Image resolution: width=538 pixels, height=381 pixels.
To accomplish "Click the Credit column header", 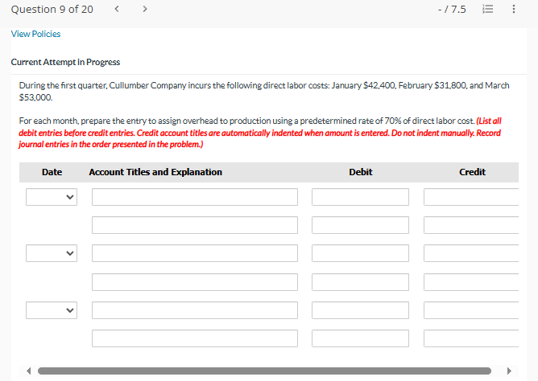I will tap(472, 172).
